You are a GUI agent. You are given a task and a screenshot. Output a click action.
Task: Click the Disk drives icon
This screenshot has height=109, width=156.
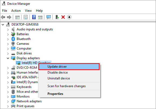(13, 54)
